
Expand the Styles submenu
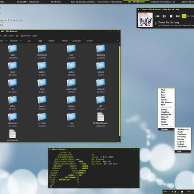tap(183, 132)
